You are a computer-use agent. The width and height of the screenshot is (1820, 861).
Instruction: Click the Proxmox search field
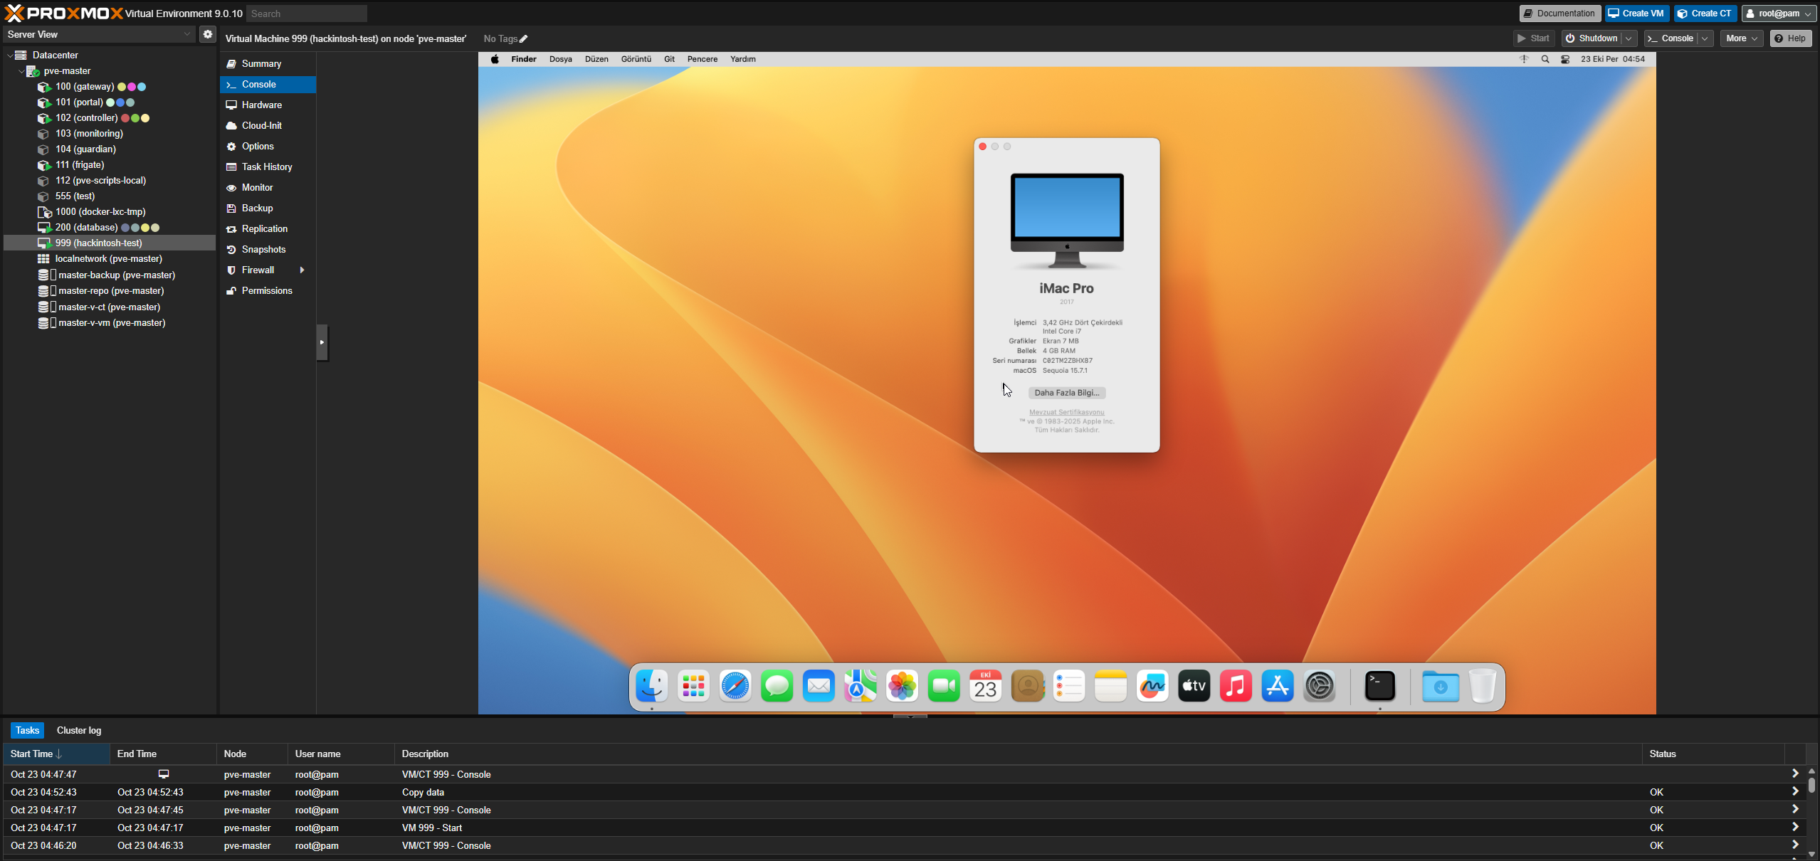(307, 14)
